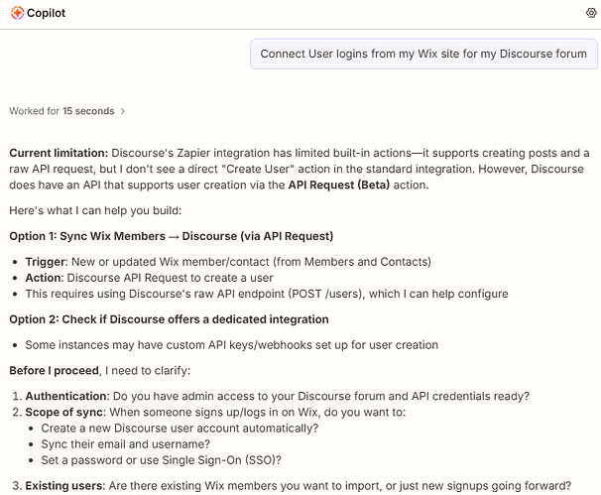Open the settings gear icon
This screenshot has height=495, width=601.
coord(591,13)
